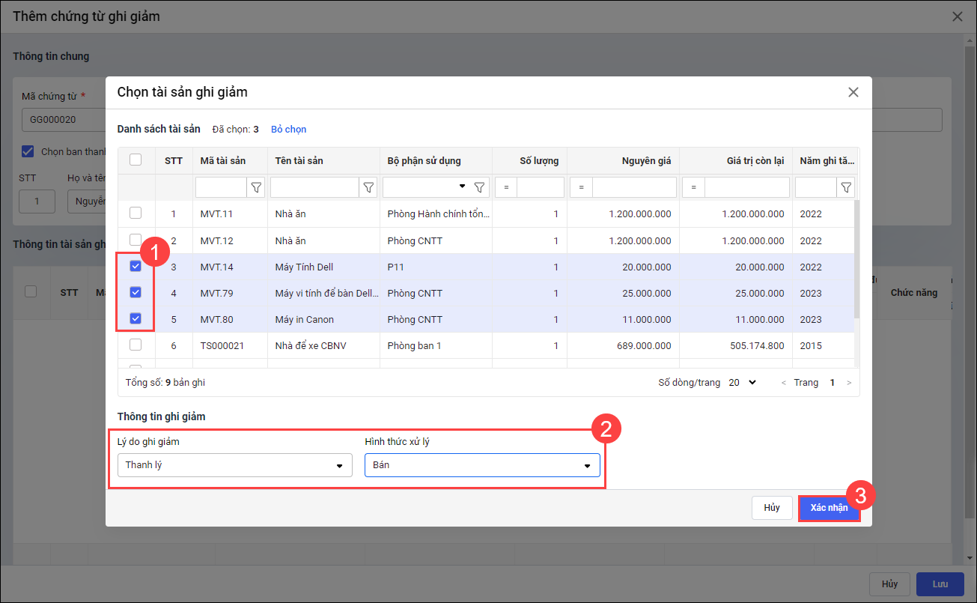Open the Số dòng/trang page size dropdown
Image resolution: width=977 pixels, height=603 pixels.
pyautogui.click(x=742, y=383)
